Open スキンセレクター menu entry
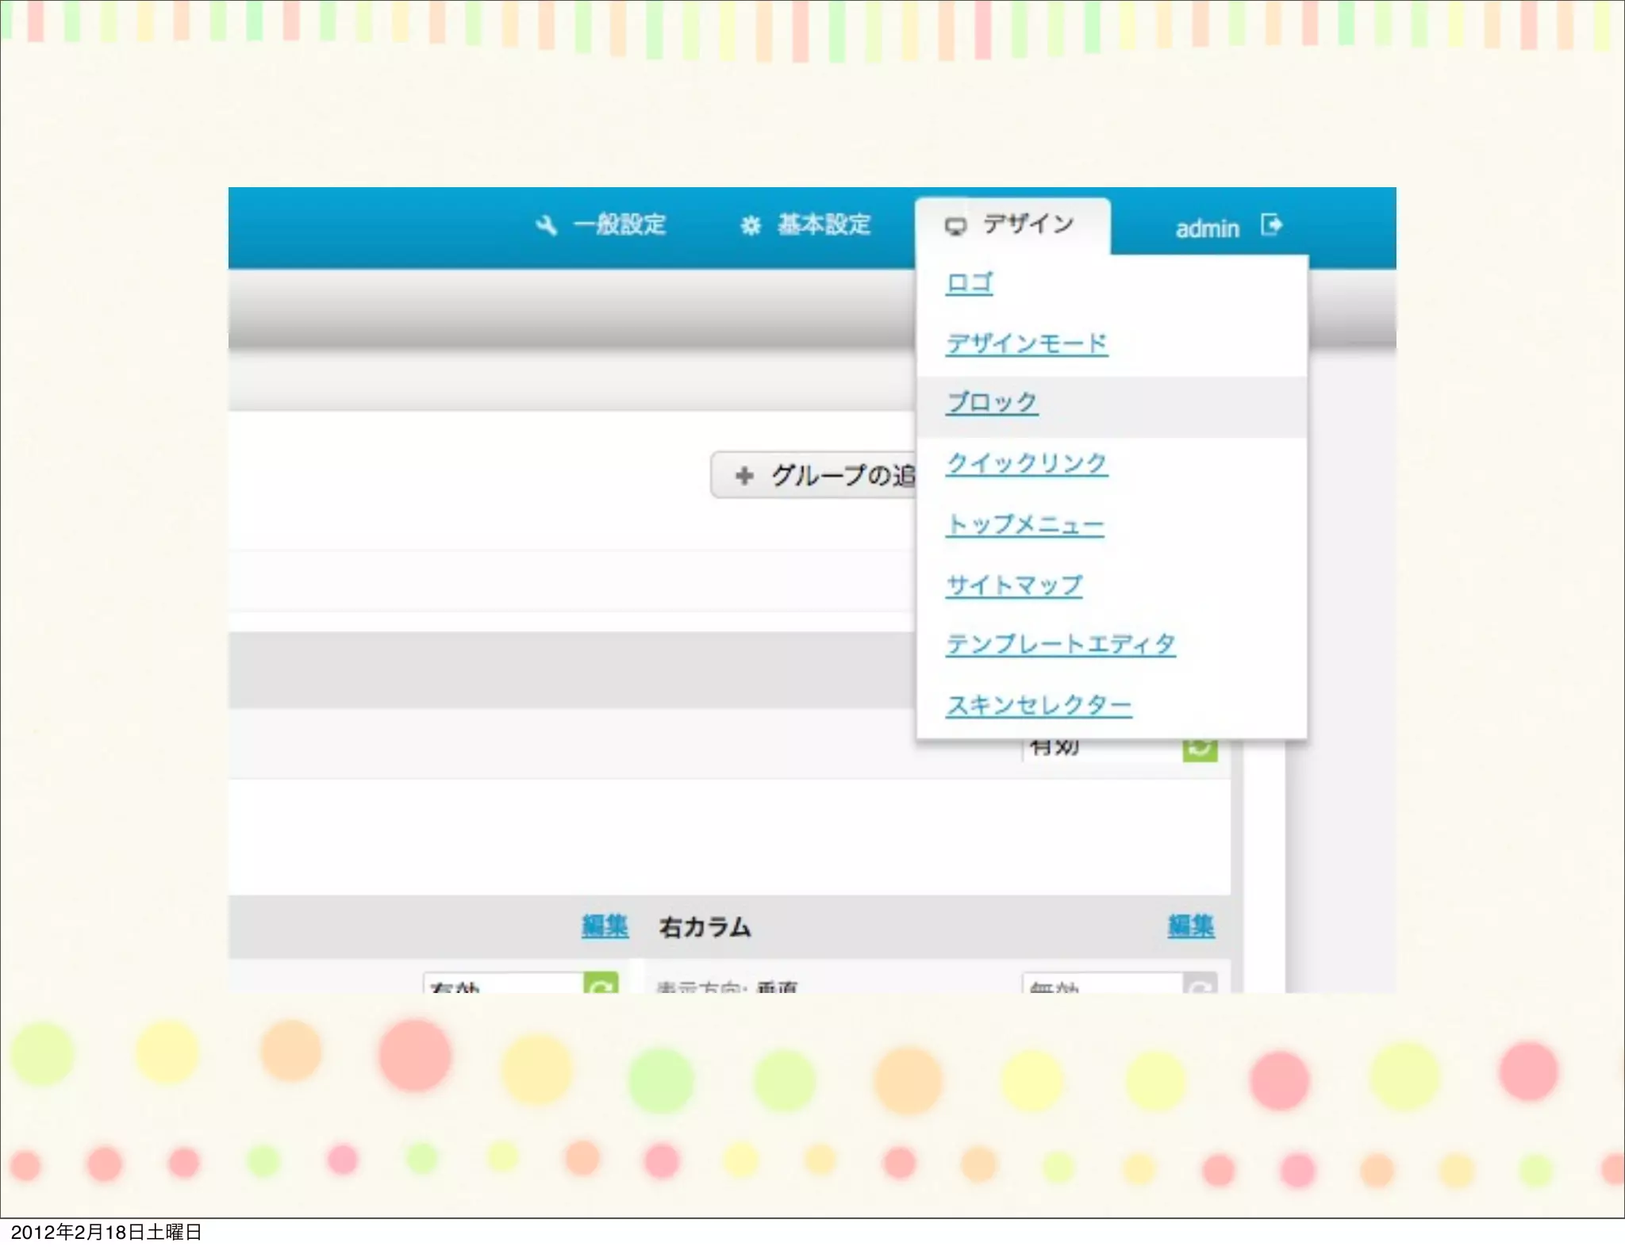 [1038, 704]
